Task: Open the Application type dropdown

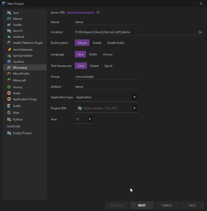Action: coord(134,97)
